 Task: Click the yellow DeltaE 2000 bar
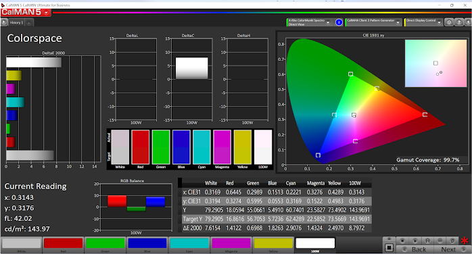click(x=14, y=76)
